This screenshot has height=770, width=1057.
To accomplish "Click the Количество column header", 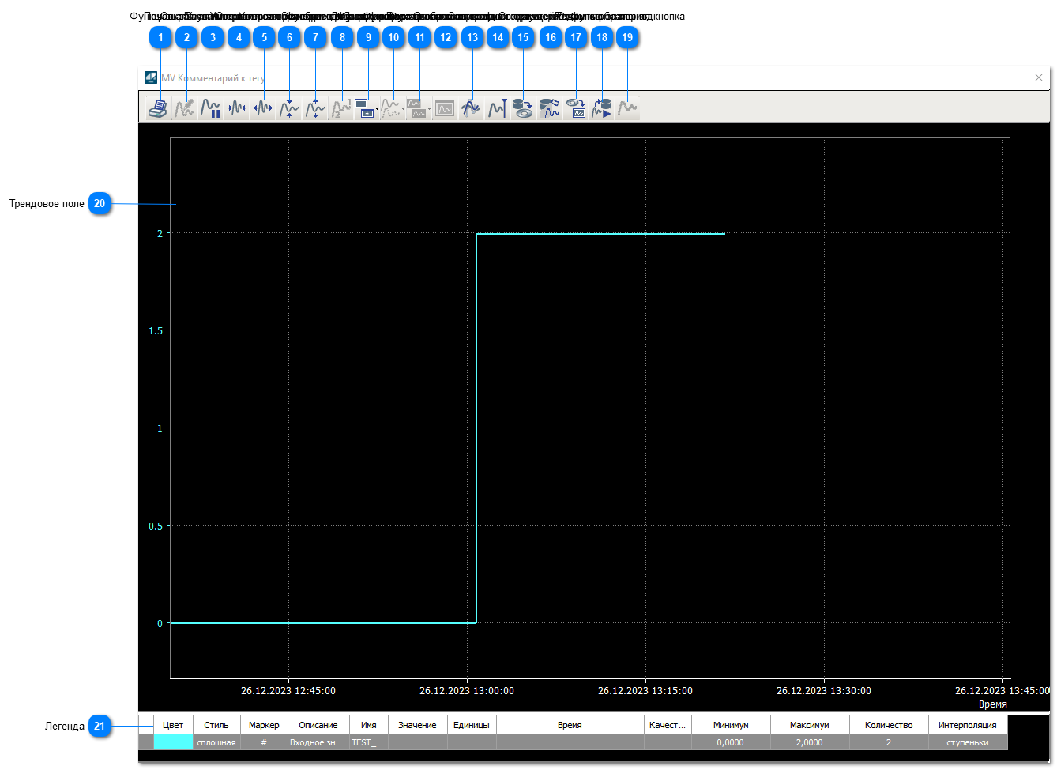I will [889, 725].
